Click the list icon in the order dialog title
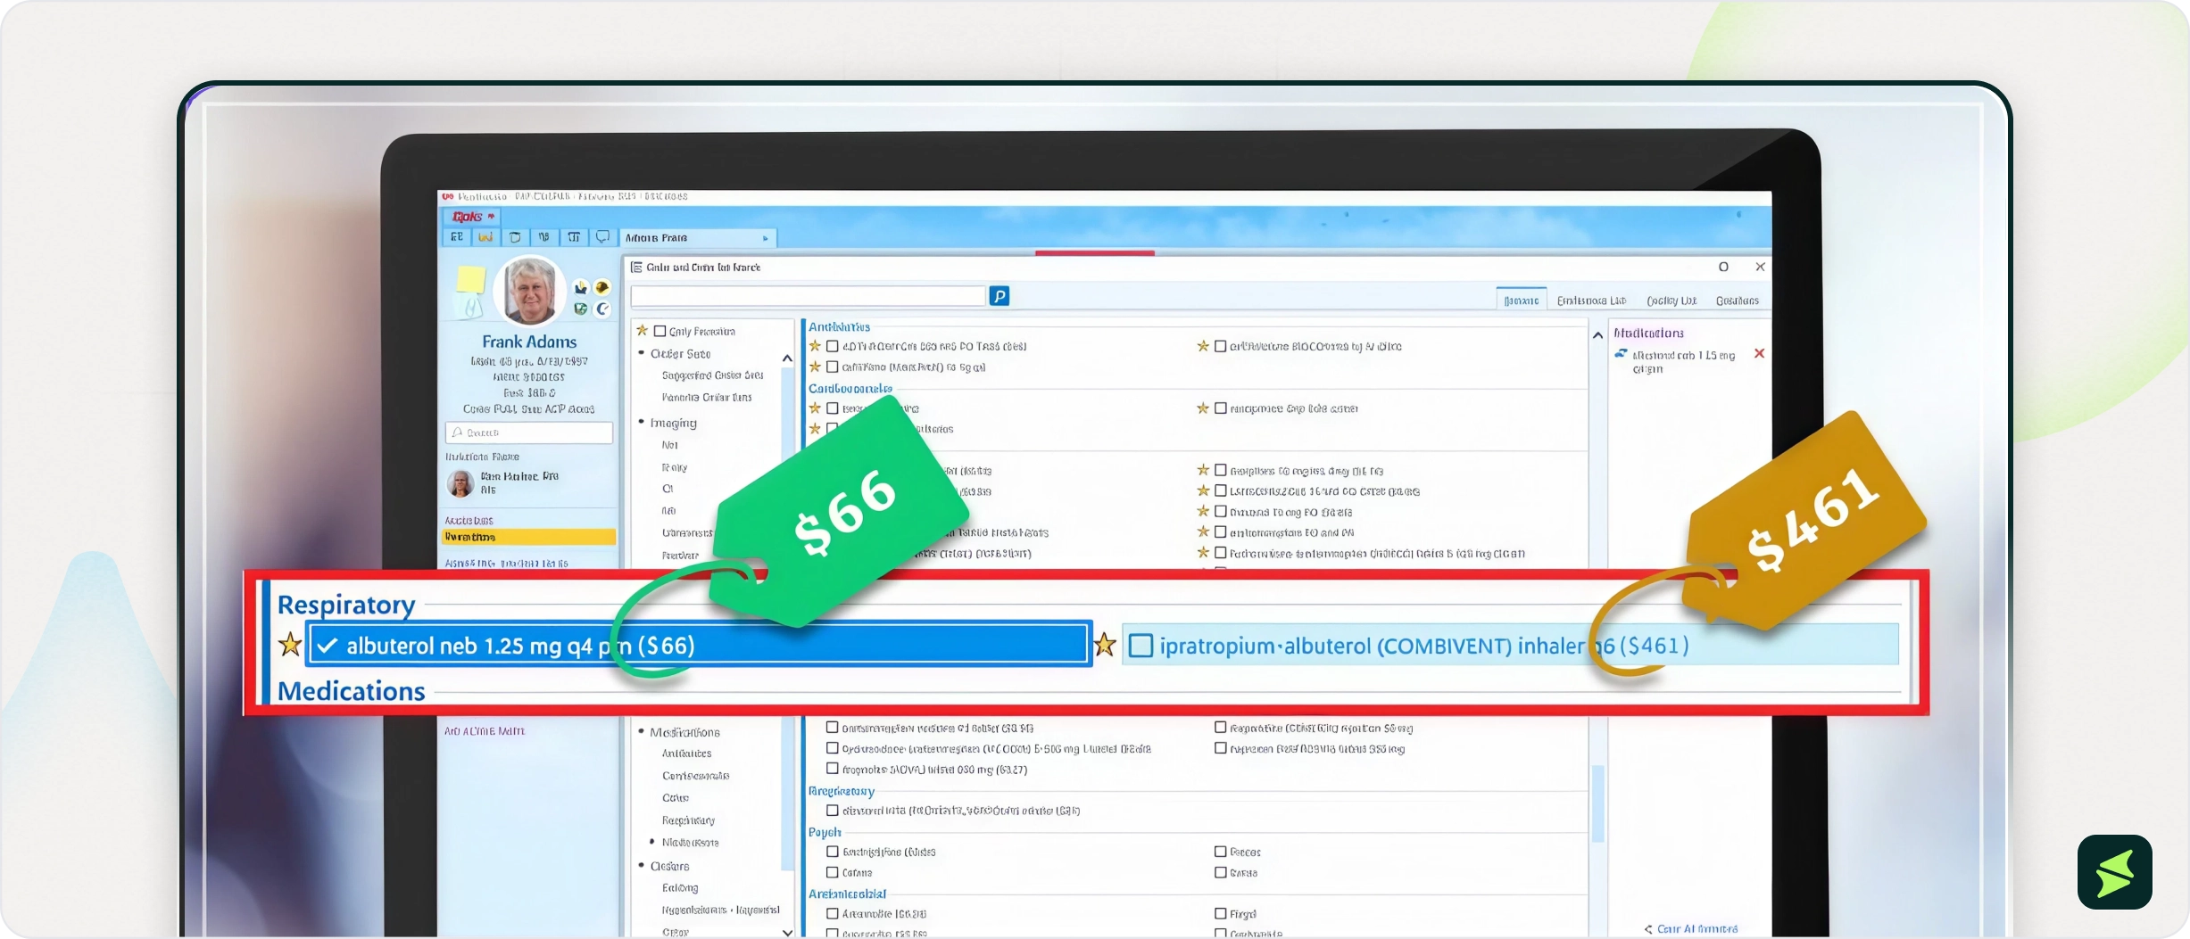This screenshot has height=939, width=2190. (636, 268)
